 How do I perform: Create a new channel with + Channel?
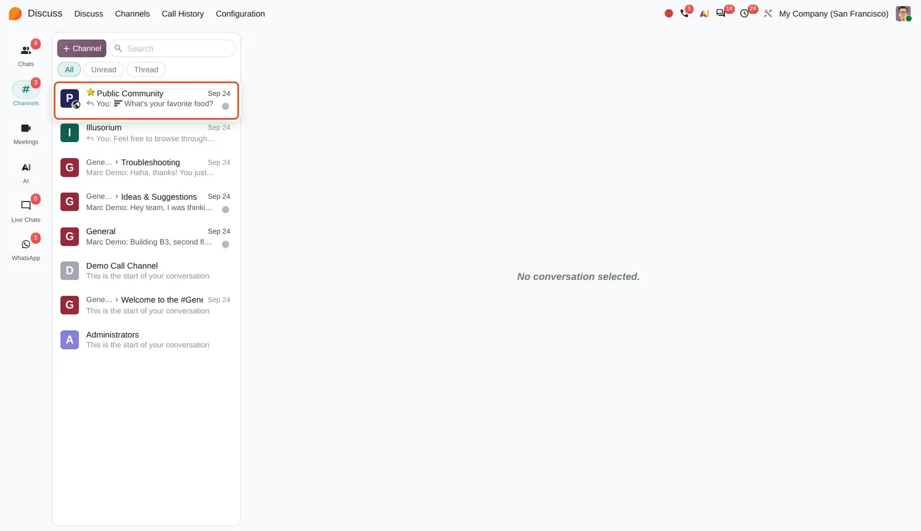click(x=82, y=48)
